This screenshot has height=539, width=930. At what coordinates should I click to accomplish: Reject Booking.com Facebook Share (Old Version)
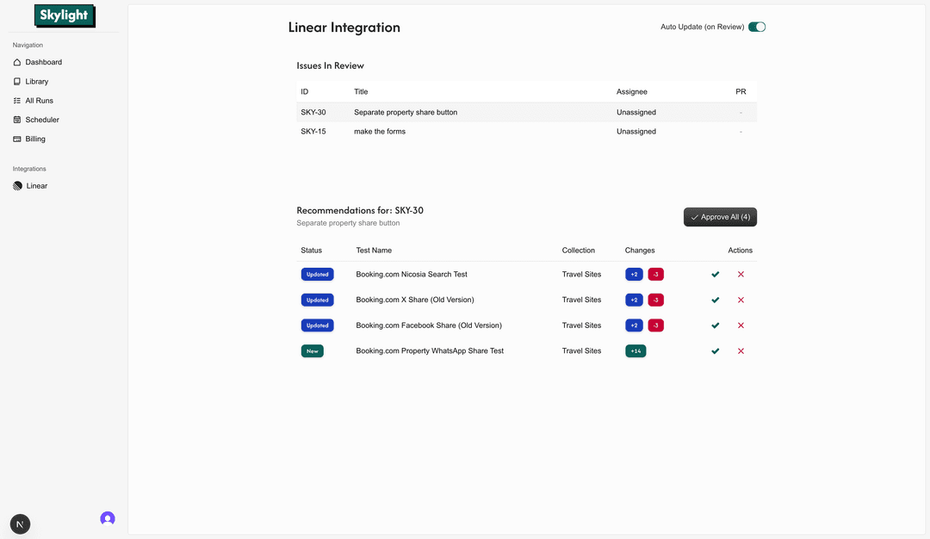741,325
